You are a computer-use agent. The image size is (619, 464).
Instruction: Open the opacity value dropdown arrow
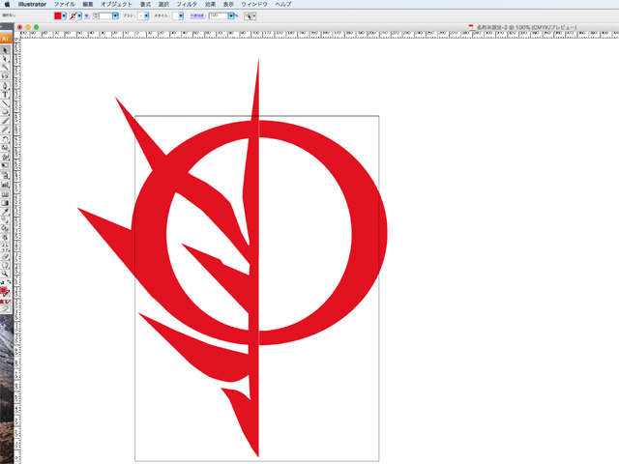click(231, 15)
